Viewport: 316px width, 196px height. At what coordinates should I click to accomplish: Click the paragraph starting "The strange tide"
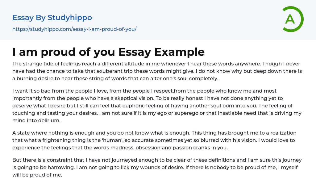[x=157, y=71]
